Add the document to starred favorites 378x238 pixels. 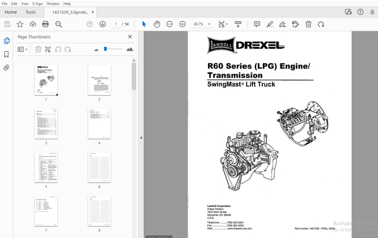pyautogui.click(x=20, y=24)
